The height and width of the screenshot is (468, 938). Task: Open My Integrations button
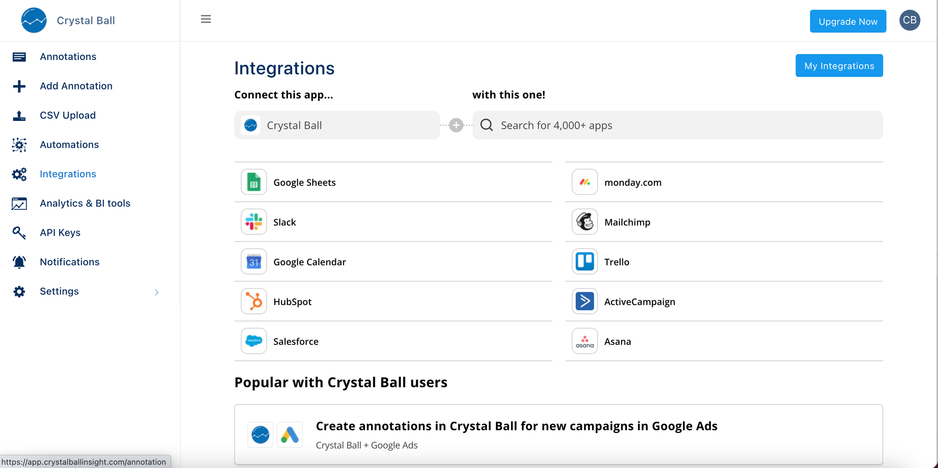pos(839,66)
